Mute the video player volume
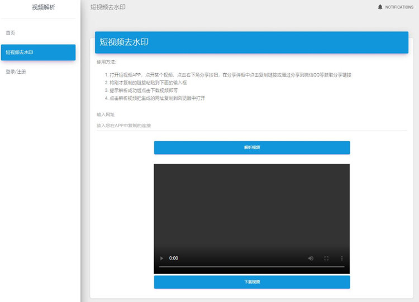This screenshot has width=419, height=302. pos(311,258)
